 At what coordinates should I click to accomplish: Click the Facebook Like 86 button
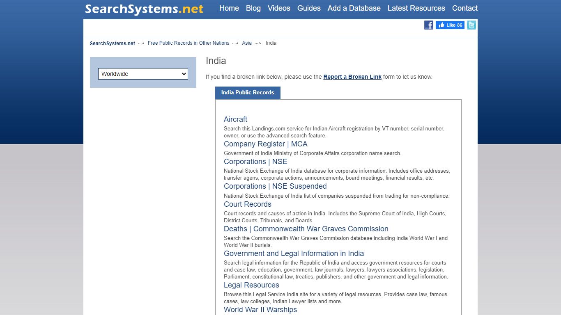coord(450,25)
